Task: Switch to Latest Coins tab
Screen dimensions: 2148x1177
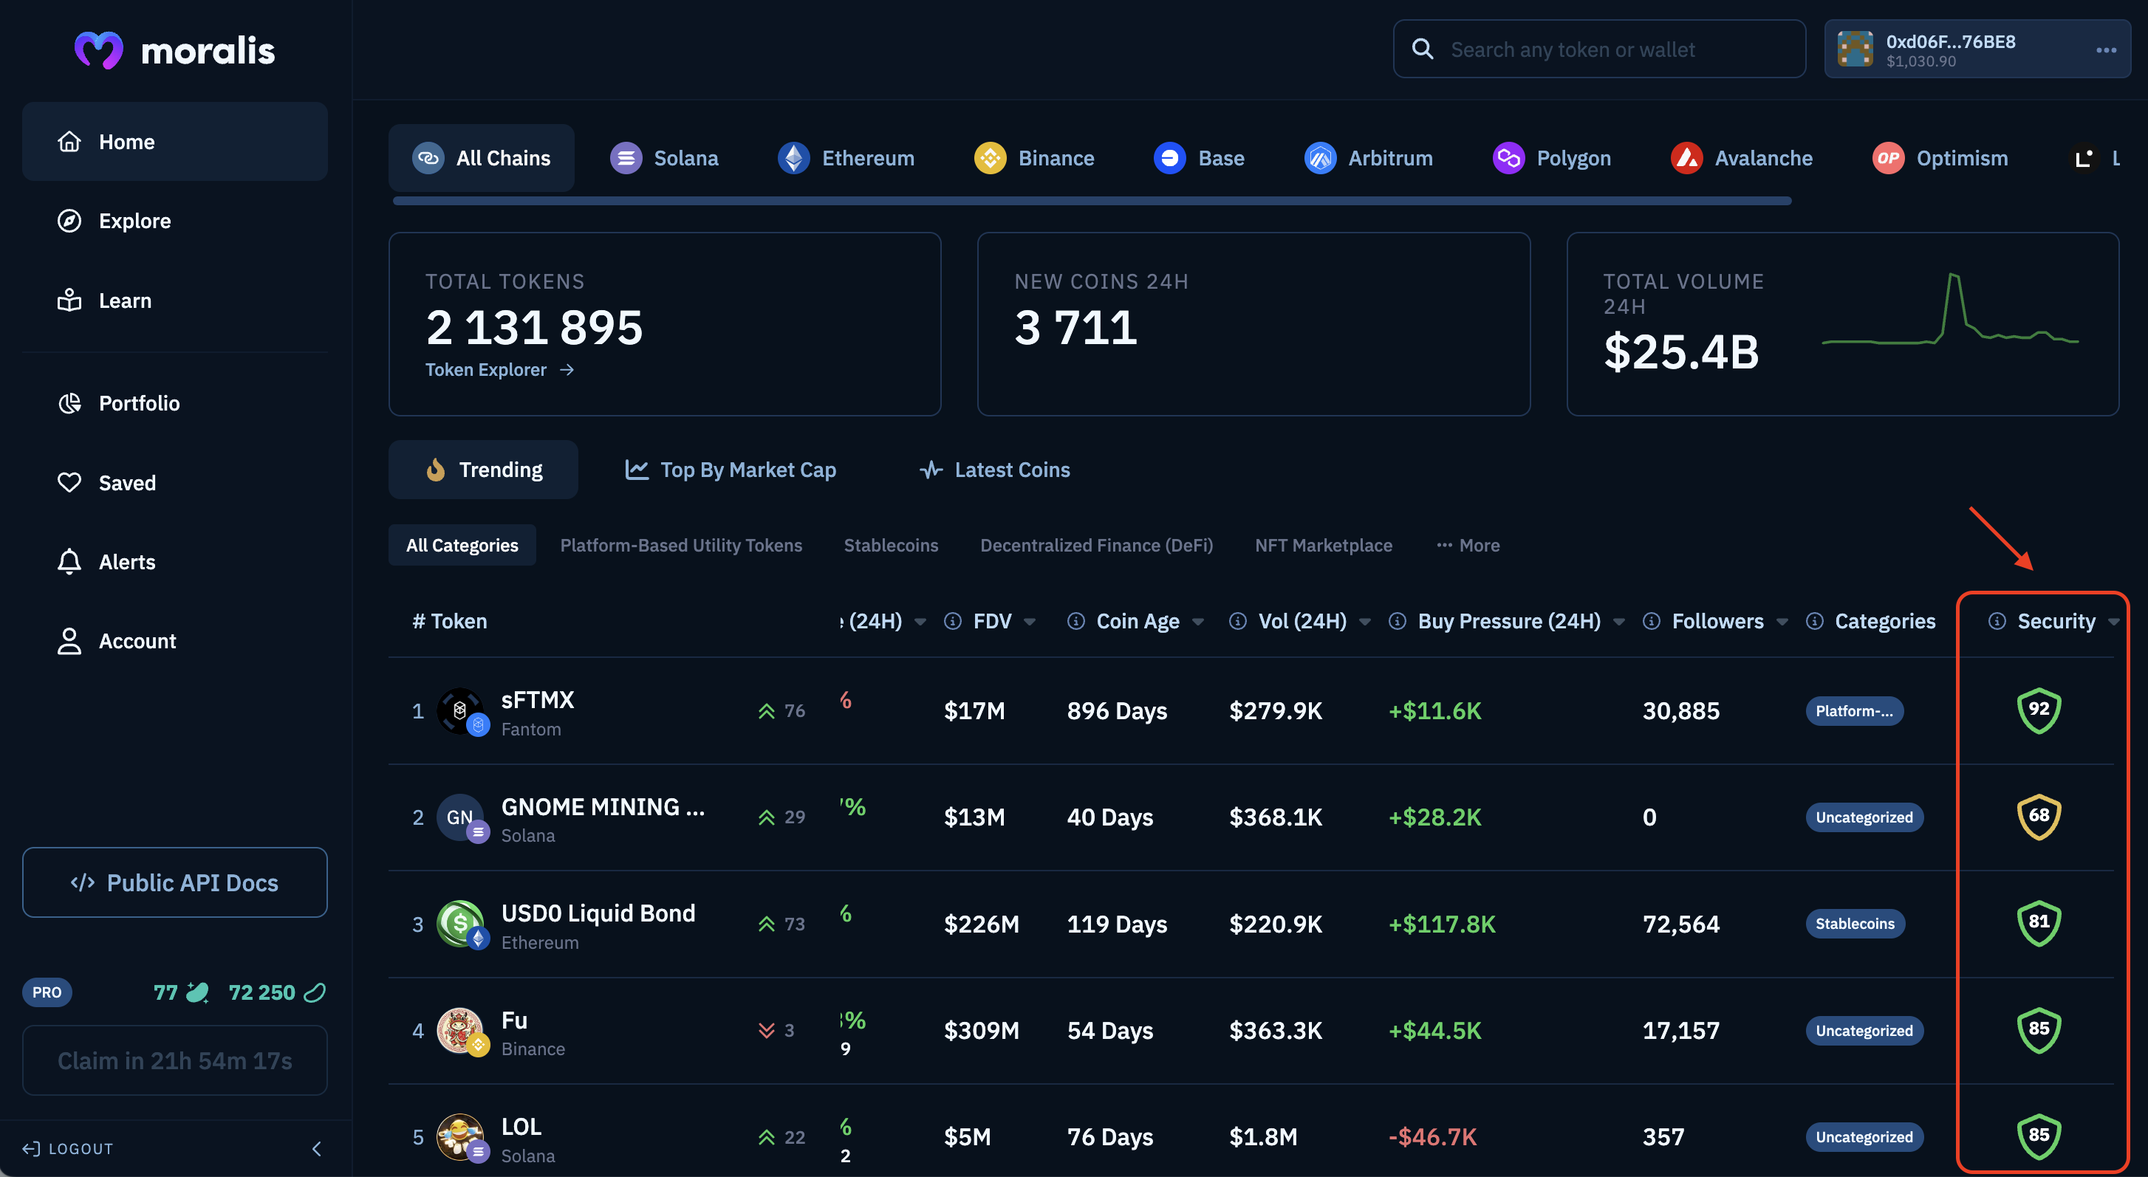Action: (x=995, y=470)
